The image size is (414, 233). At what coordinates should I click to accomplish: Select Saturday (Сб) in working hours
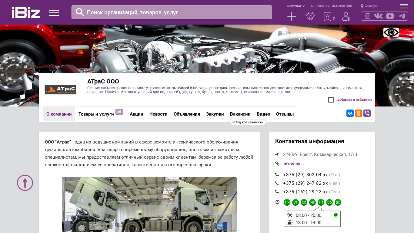(x=329, y=202)
